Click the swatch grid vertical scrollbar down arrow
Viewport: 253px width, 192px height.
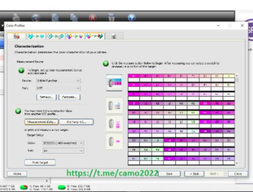point(237,163)
